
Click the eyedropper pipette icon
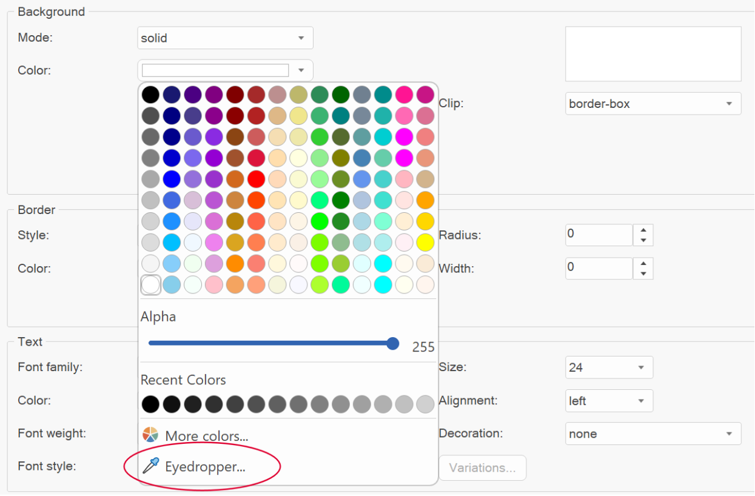tap(150, 466)
